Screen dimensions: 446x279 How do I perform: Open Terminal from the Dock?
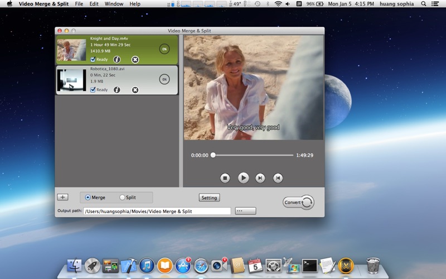pos(309,266)
